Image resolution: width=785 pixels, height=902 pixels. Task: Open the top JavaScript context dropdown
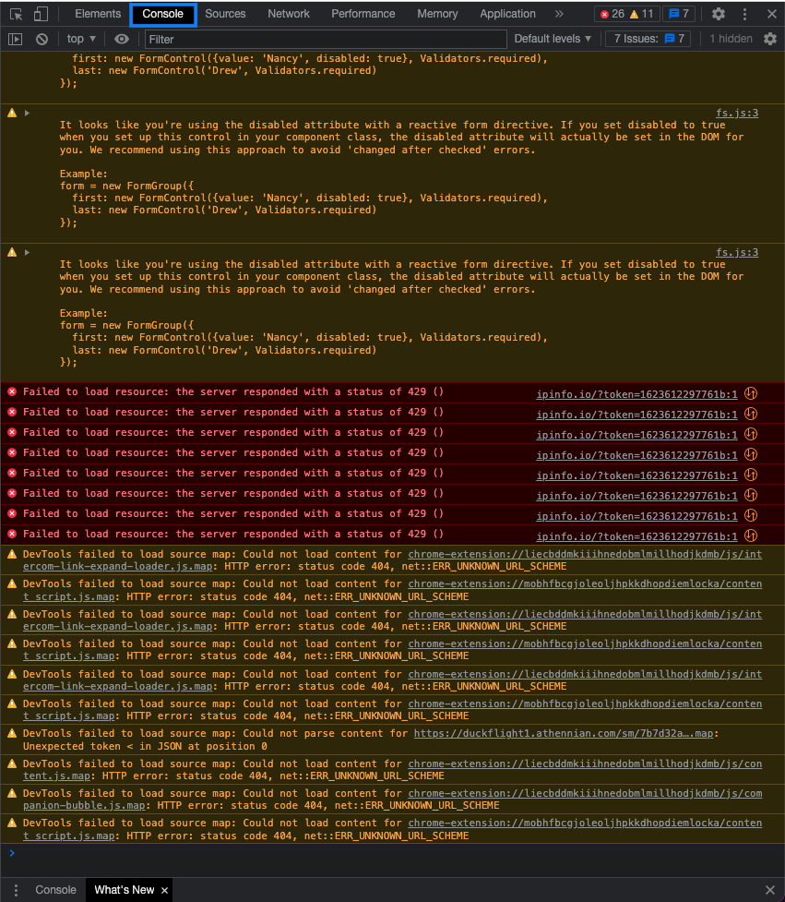pyautogui.click(x=81, y=39)
